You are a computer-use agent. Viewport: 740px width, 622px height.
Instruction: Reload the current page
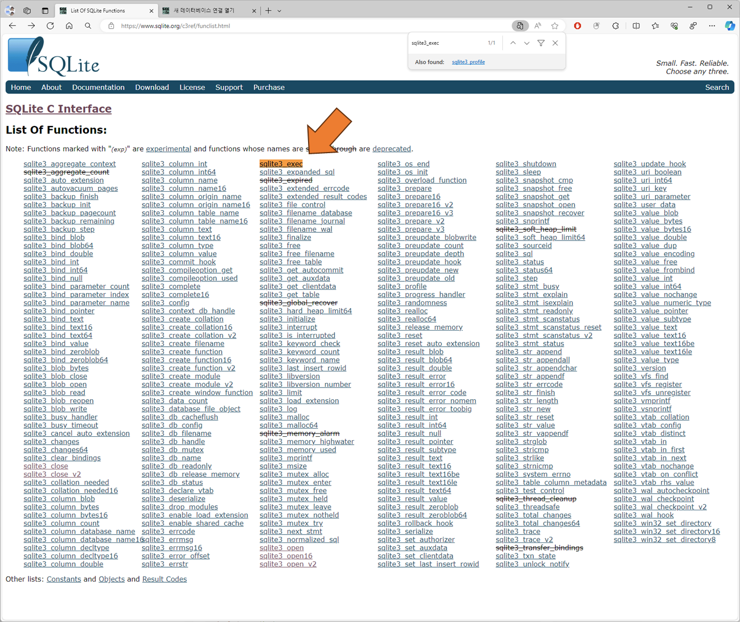[50, 26]
